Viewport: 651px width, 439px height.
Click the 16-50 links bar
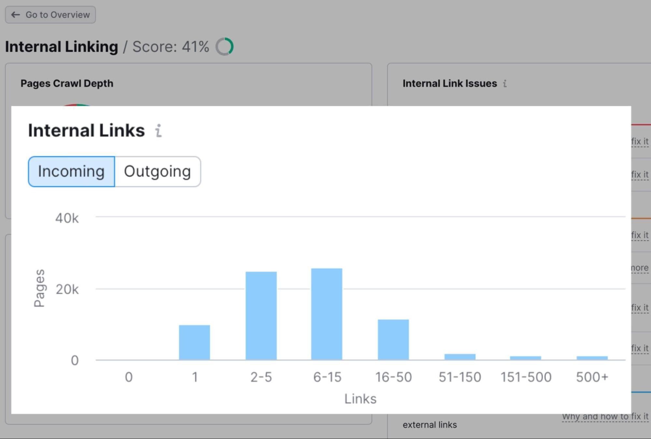(393, 340)
